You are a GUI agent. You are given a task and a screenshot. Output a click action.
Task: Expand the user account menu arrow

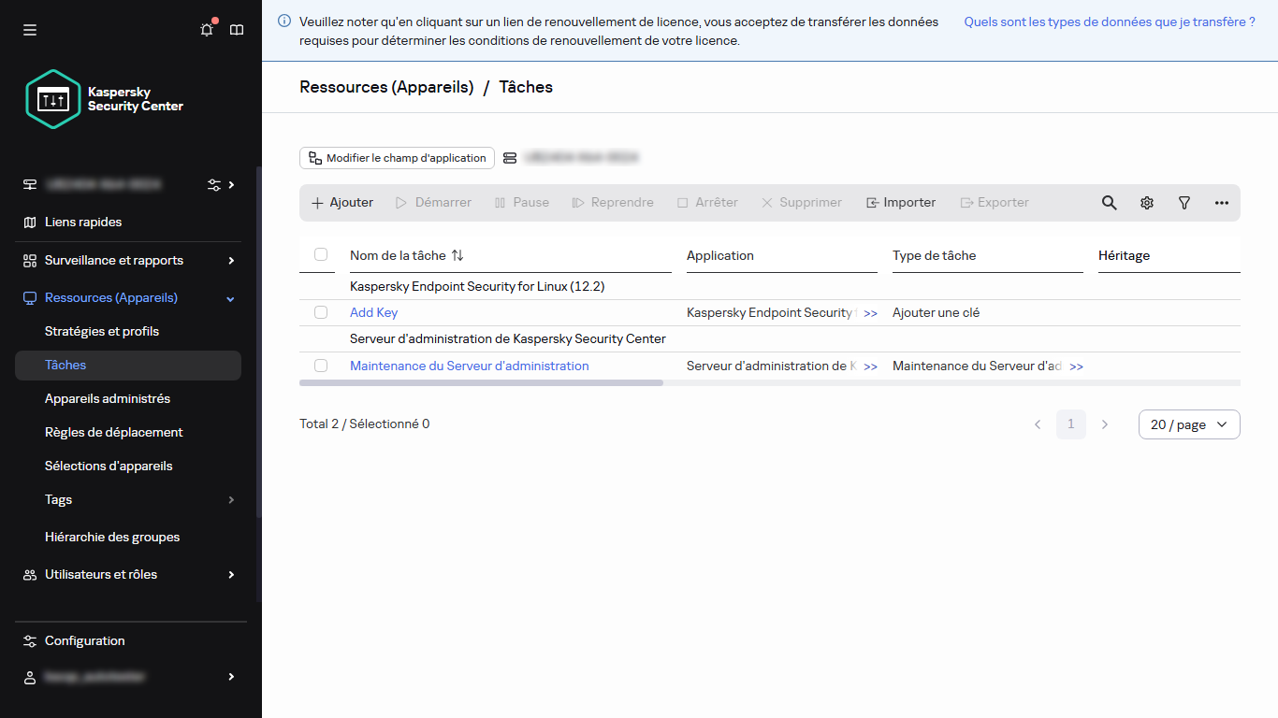[231, 677]
